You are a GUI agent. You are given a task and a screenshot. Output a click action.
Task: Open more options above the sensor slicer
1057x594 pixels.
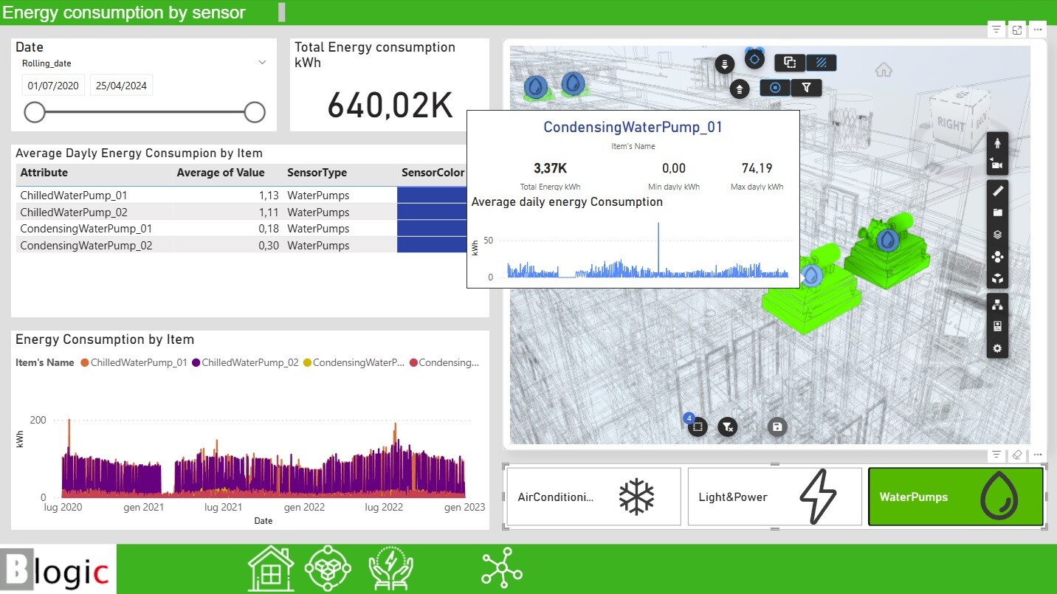tap(1038, 455)
